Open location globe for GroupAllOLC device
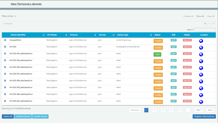Screen dimensions: 218x123 (x=201, y=41)
